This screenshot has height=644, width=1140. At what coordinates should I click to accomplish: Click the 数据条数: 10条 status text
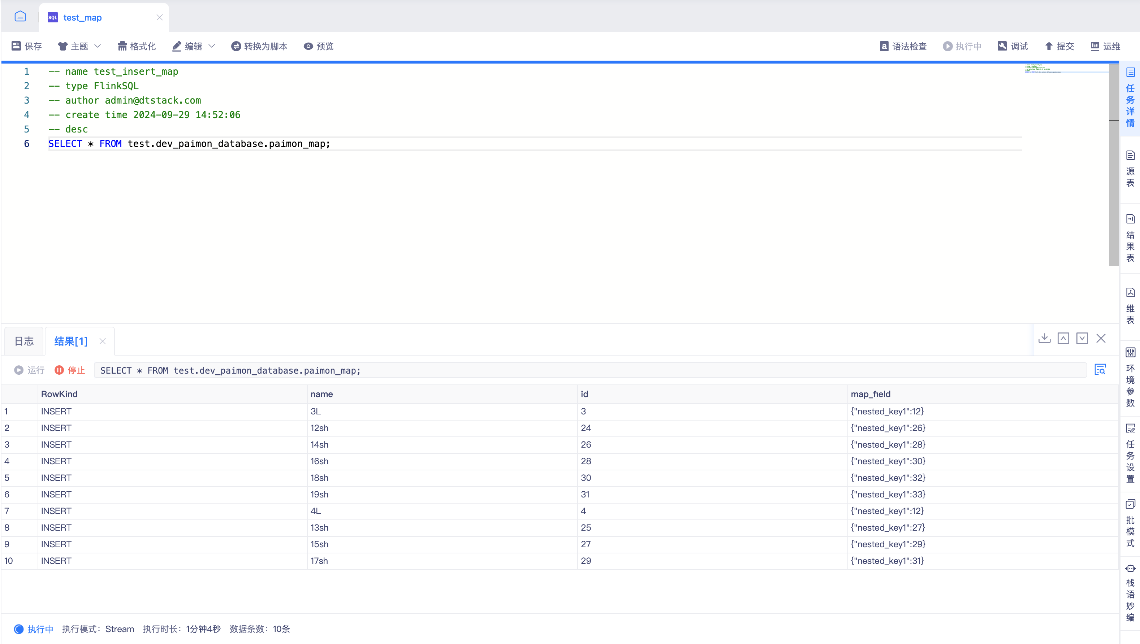(260, 629)
